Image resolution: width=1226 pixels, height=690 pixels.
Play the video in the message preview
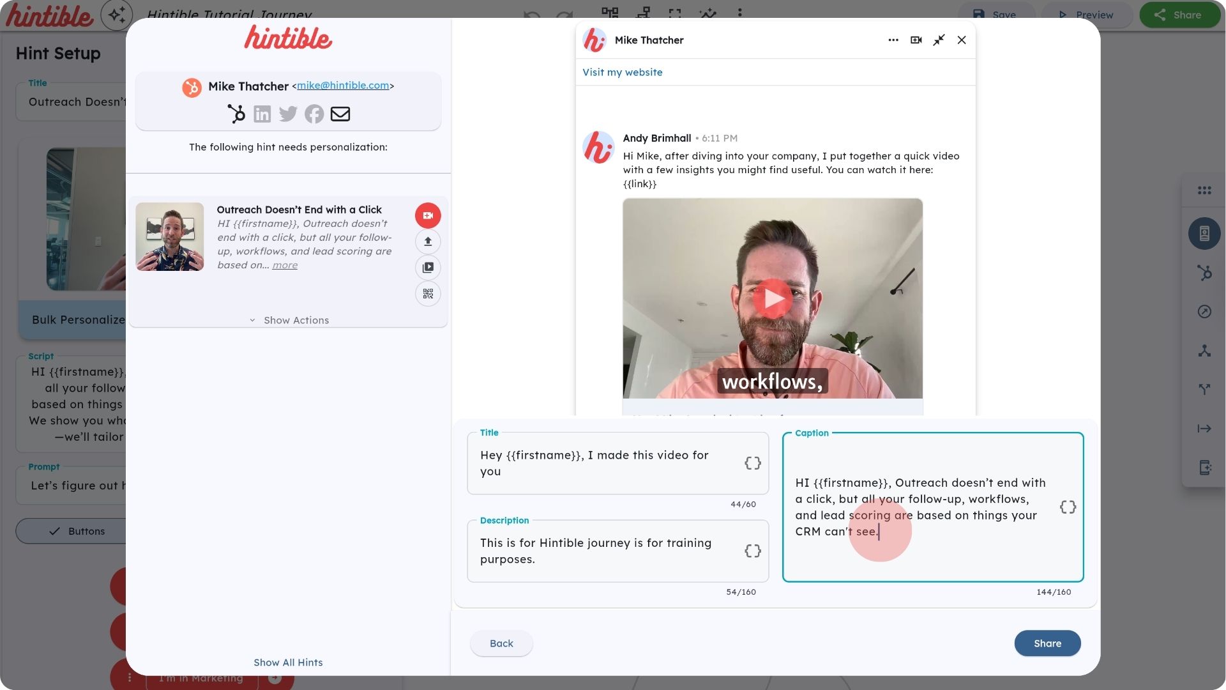[774, 297]
